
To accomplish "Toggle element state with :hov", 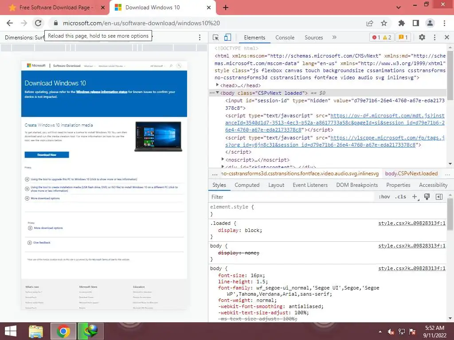I will (x=384, y=197).
